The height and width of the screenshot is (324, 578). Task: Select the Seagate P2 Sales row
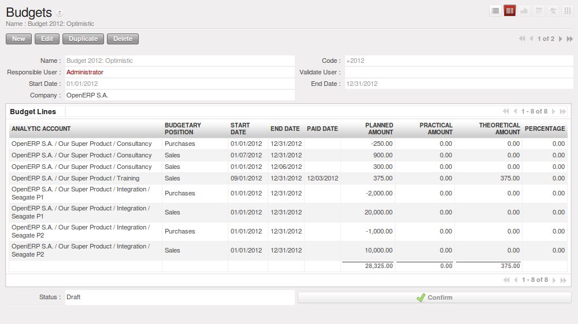[288, 250]
